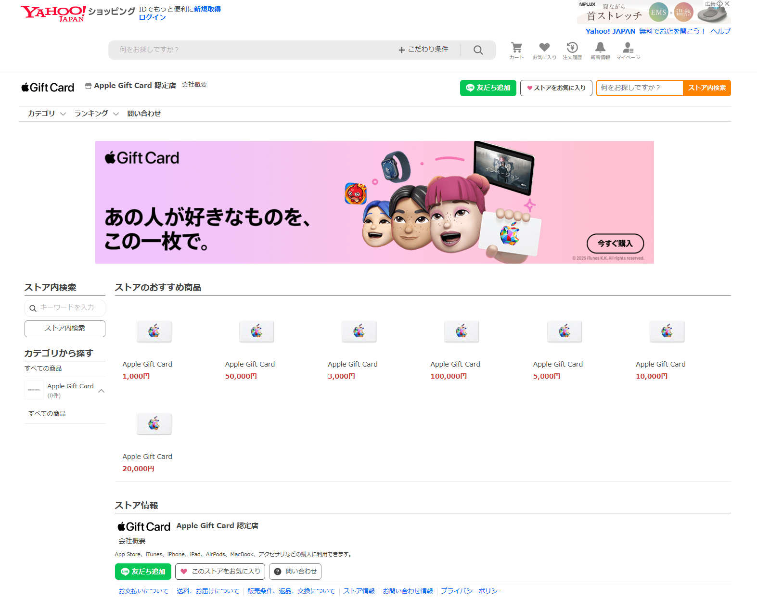
Task: Focus the store search field in header
Action: (640, 88)
